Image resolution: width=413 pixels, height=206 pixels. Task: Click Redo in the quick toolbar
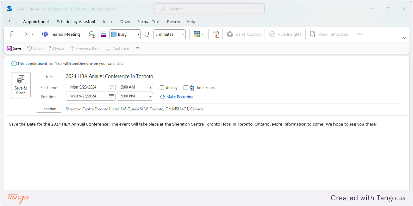tap(56, 49)
